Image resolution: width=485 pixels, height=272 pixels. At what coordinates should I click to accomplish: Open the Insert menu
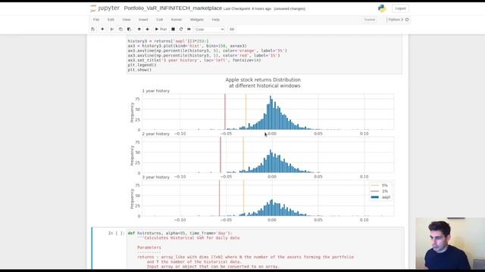[x=143, y=20]
